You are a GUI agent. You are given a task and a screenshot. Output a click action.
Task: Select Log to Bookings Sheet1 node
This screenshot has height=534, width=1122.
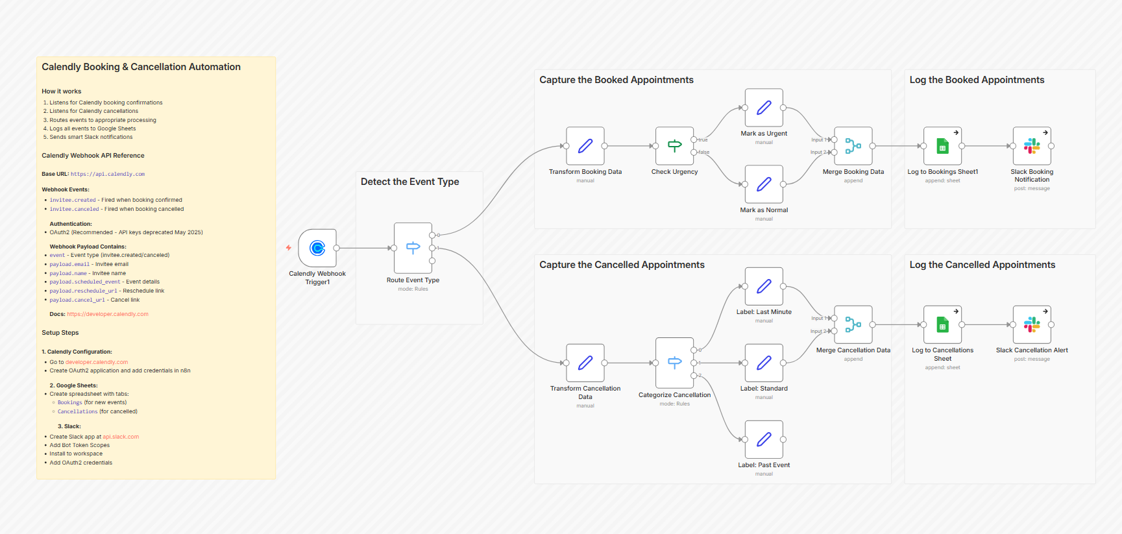[943, 146]
